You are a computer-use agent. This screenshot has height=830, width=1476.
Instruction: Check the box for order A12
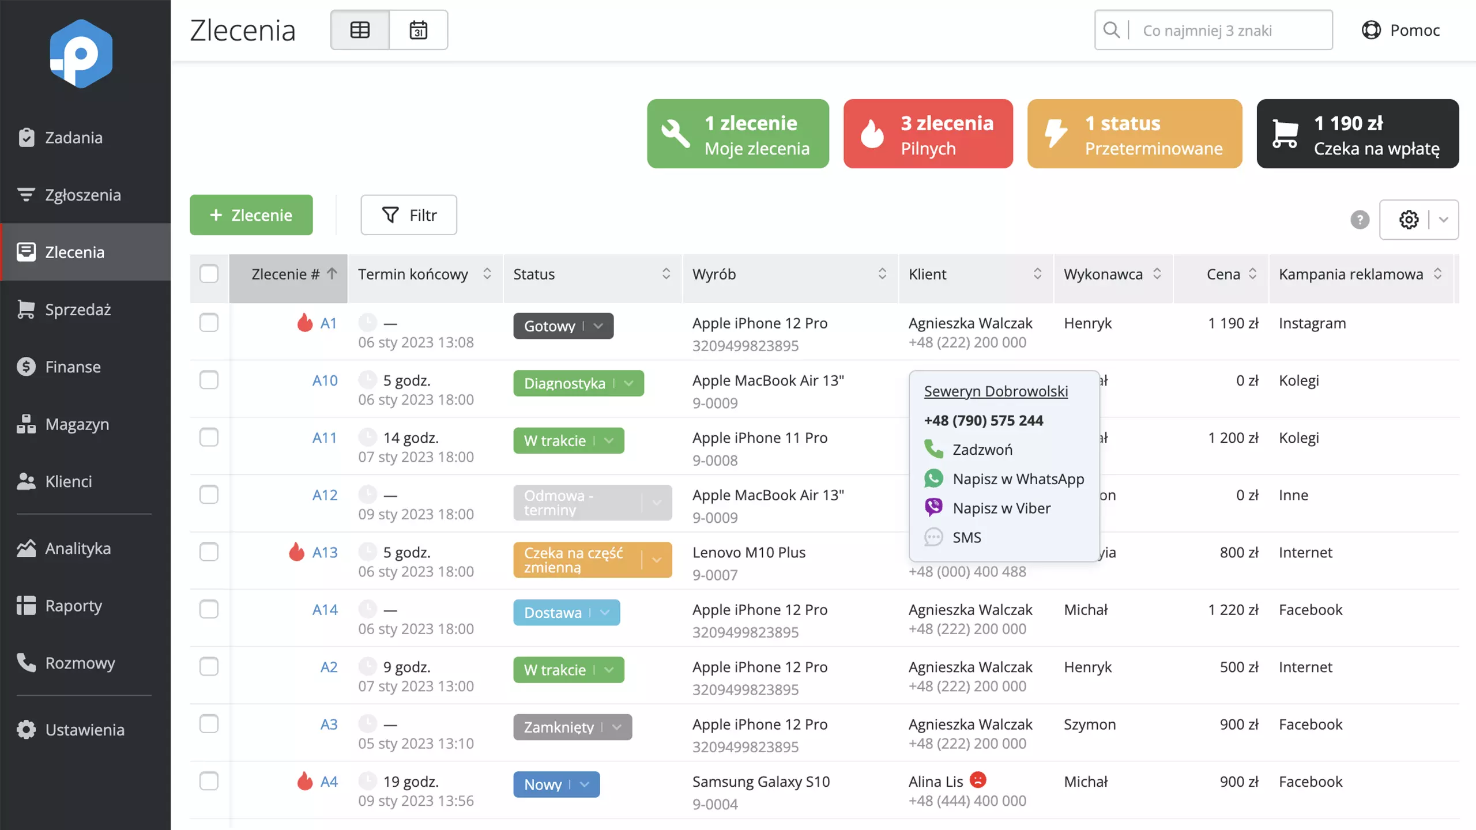click(x=209, y=495)
